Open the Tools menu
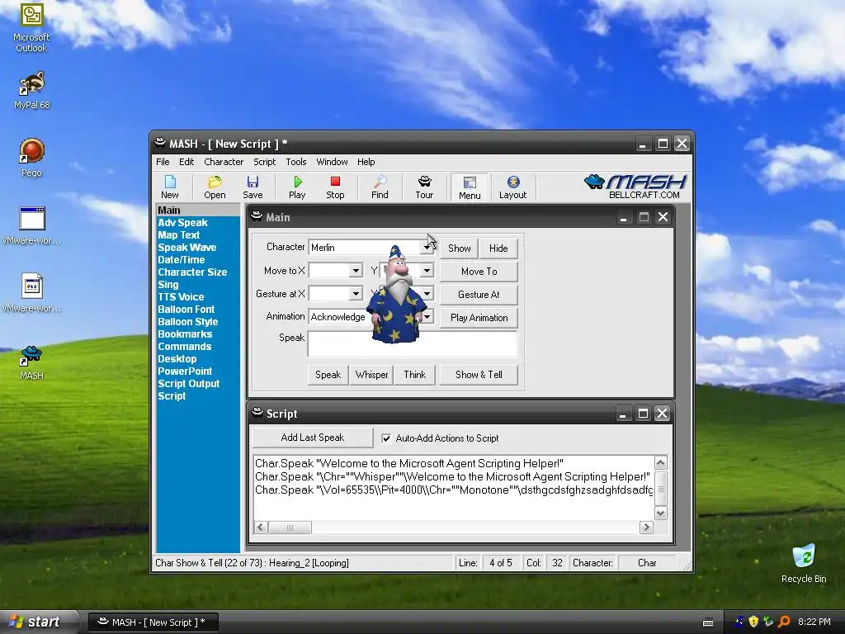The height and width of the screenshot is (634, 845). [296, 162]
